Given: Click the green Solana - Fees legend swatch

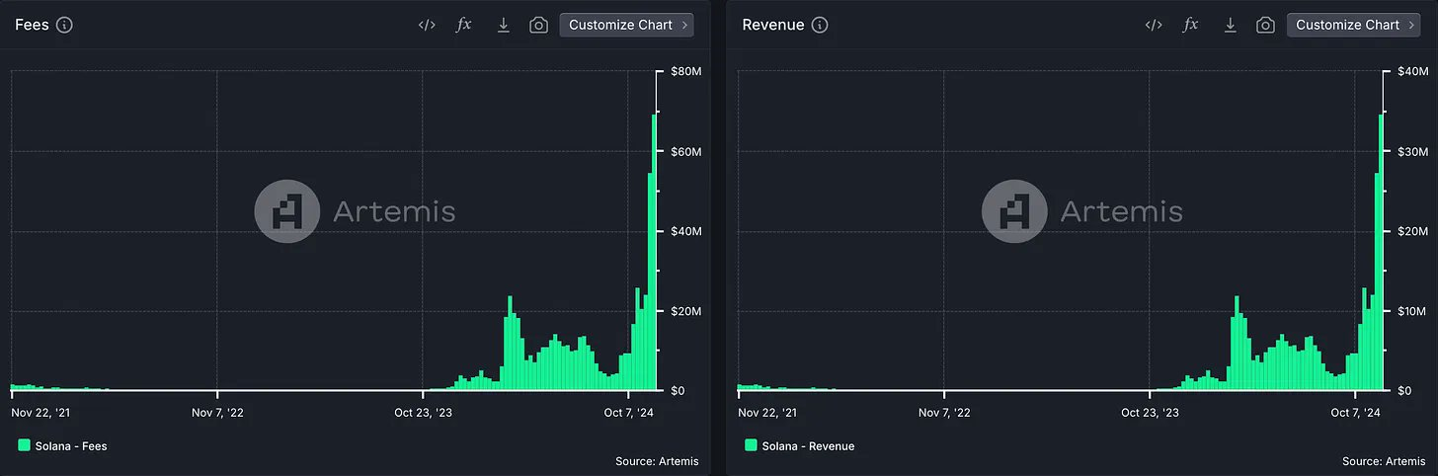Looking at the screenshot, I should click(24, 445).
